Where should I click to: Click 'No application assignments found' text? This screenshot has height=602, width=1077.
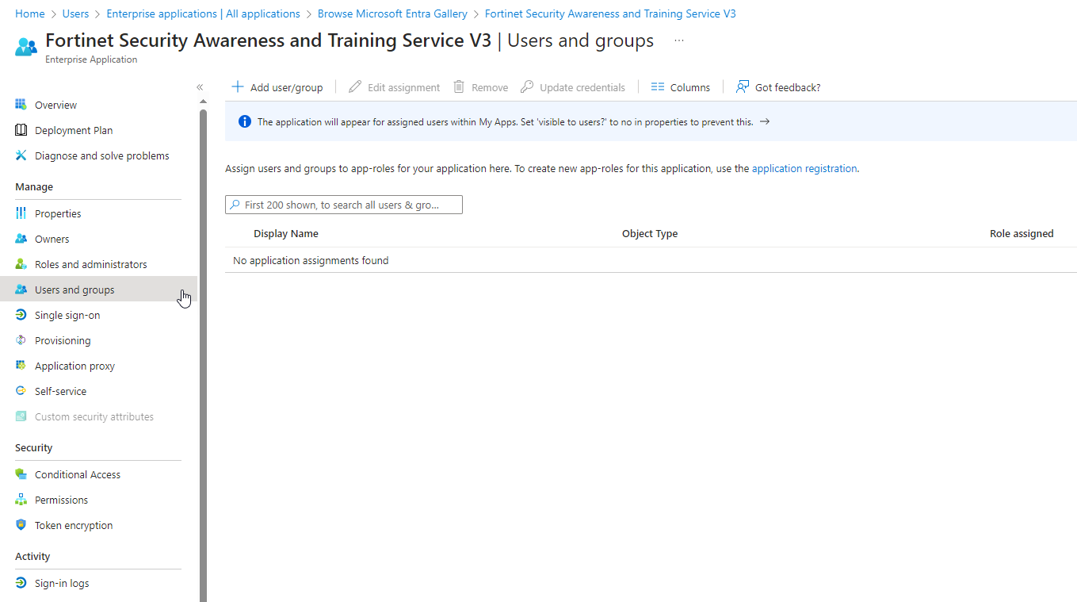pyautogui.click(x=311, y=260)
